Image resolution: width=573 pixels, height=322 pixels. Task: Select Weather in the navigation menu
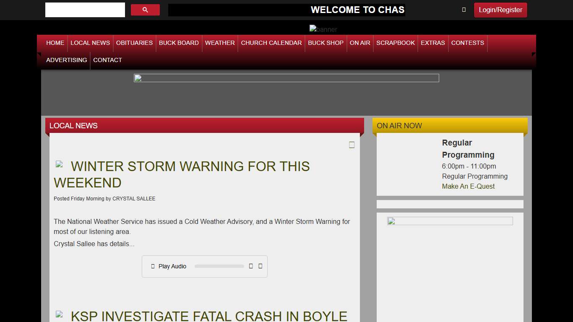219,43
